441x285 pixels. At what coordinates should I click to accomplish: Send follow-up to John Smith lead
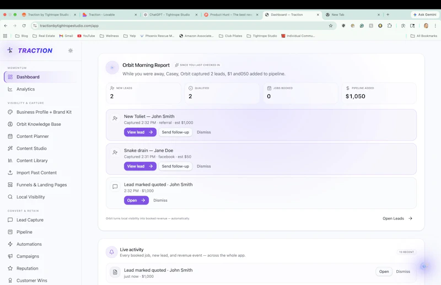pos(175,132)
